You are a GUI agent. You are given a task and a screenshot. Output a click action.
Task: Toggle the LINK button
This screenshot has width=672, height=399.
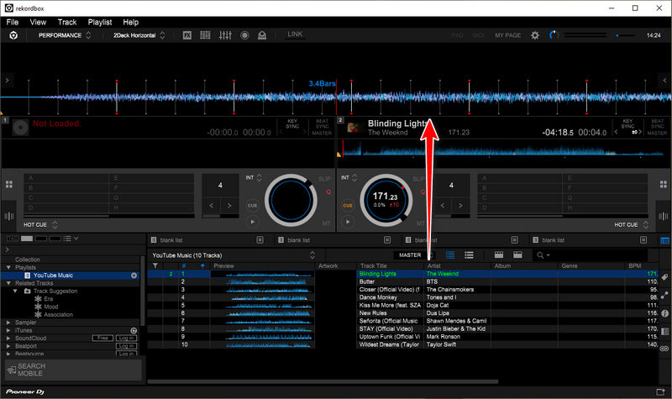click(x=295, y=34)
